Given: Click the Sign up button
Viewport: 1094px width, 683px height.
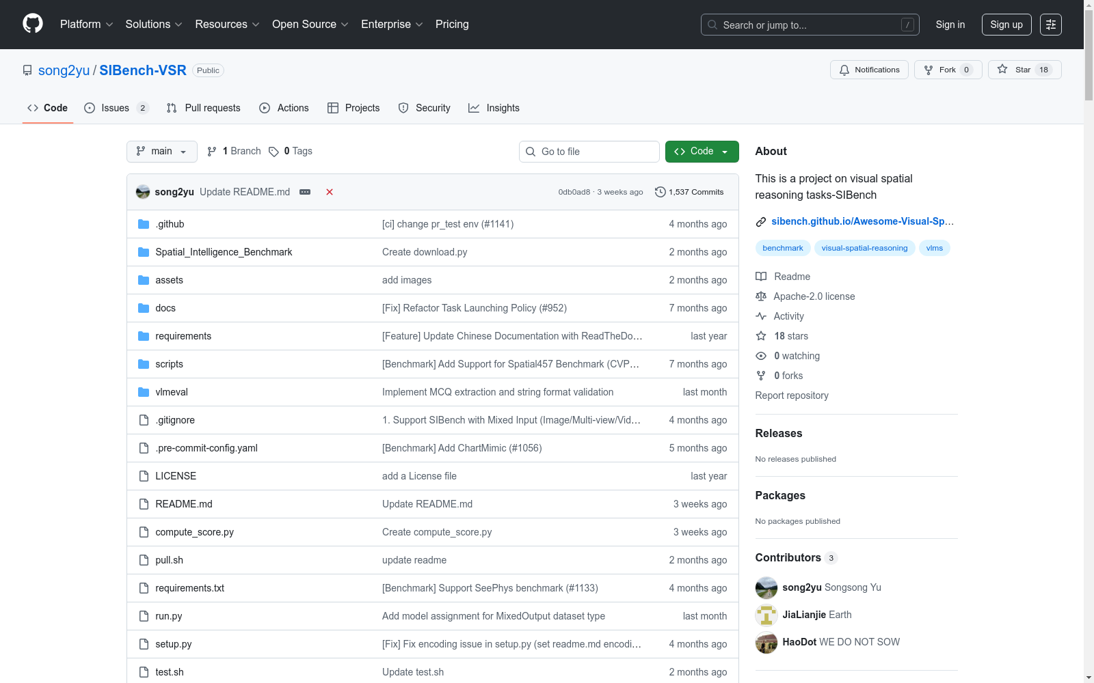Looking at the screenshot, I should coord(1006,25).
